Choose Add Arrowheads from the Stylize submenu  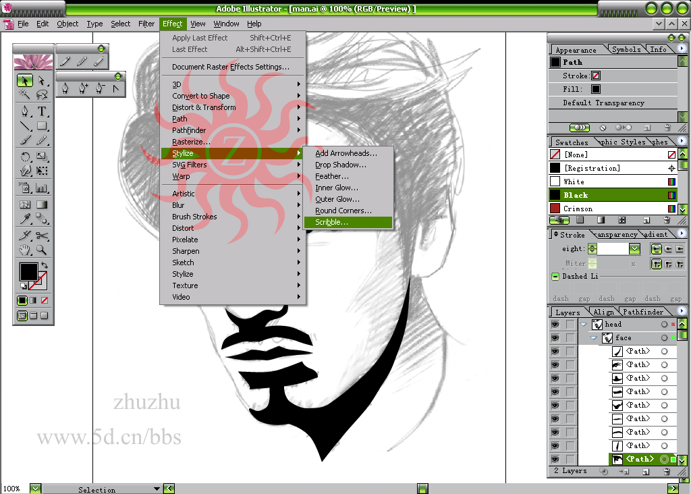(348, 153)
